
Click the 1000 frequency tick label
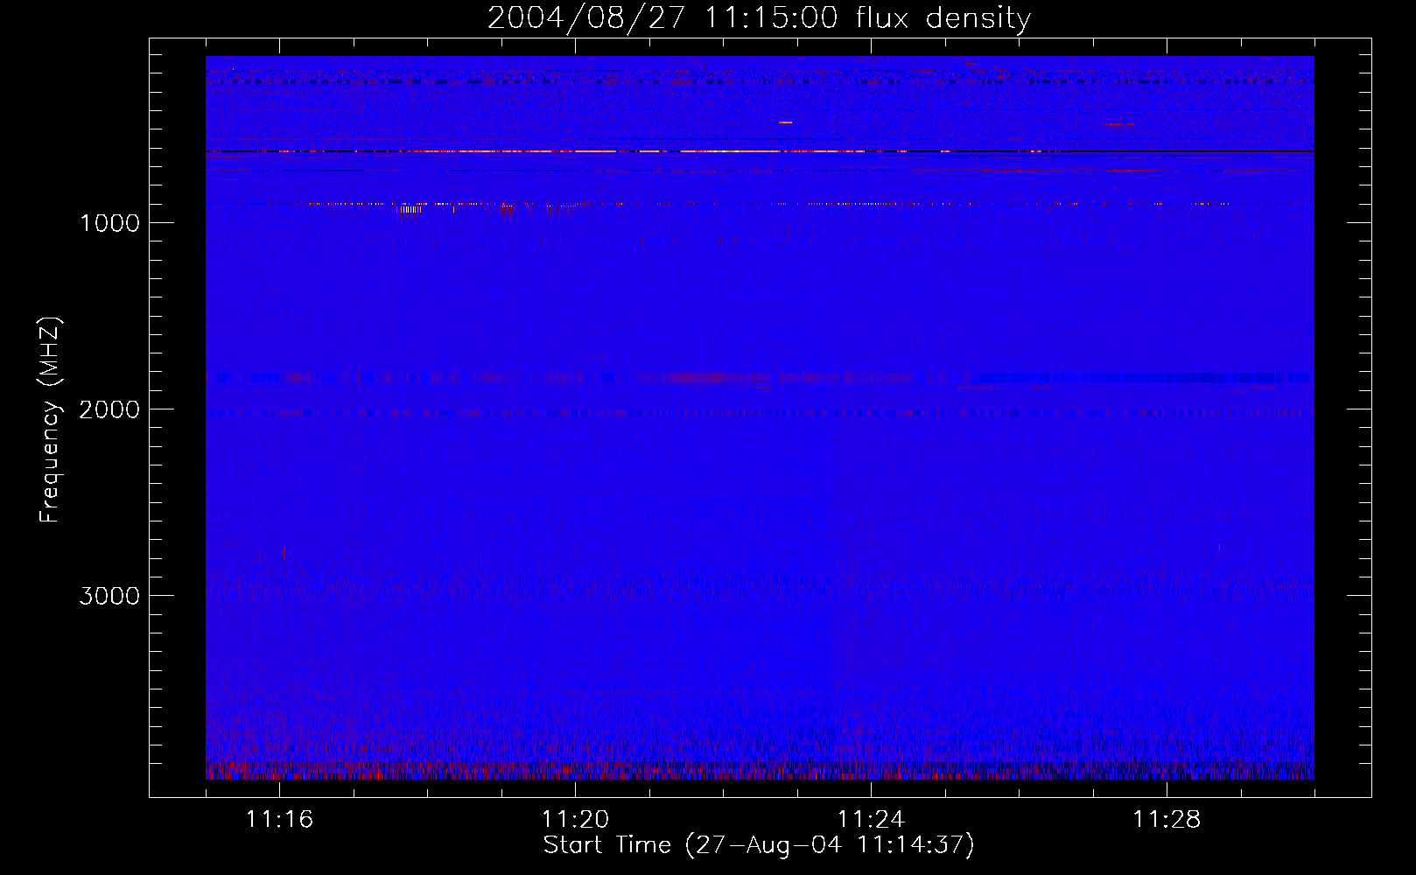tap(109, 223)
